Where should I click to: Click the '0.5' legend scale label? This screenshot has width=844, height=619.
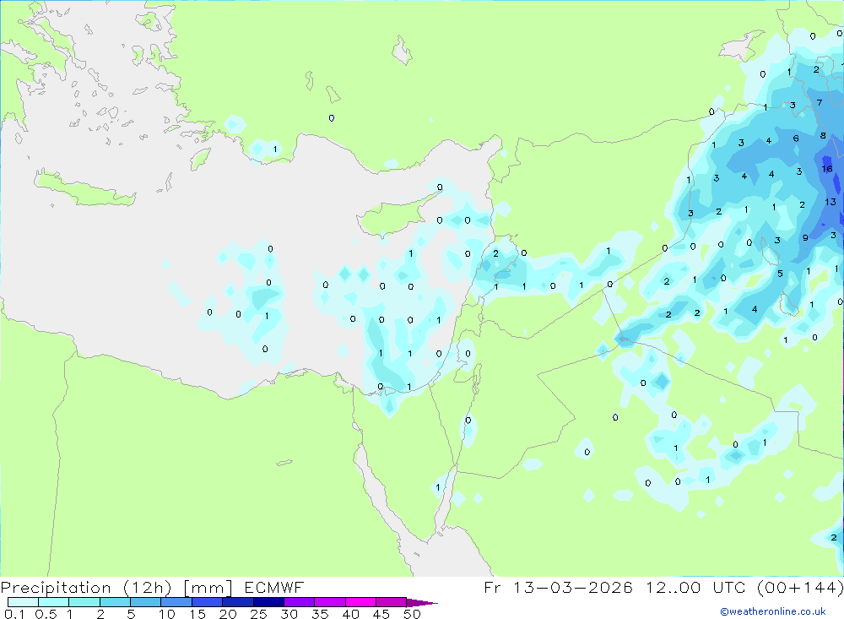point(46,614)
